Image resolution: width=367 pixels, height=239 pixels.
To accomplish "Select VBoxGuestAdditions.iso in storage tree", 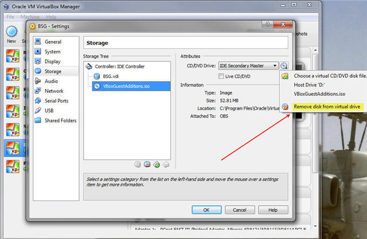I will click(131, 86).
